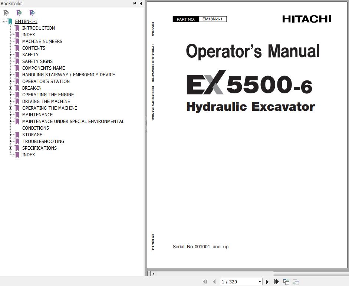
Task: Click the panel splitter grip handle
Action: pyautogui.click(x=146, y=124)
